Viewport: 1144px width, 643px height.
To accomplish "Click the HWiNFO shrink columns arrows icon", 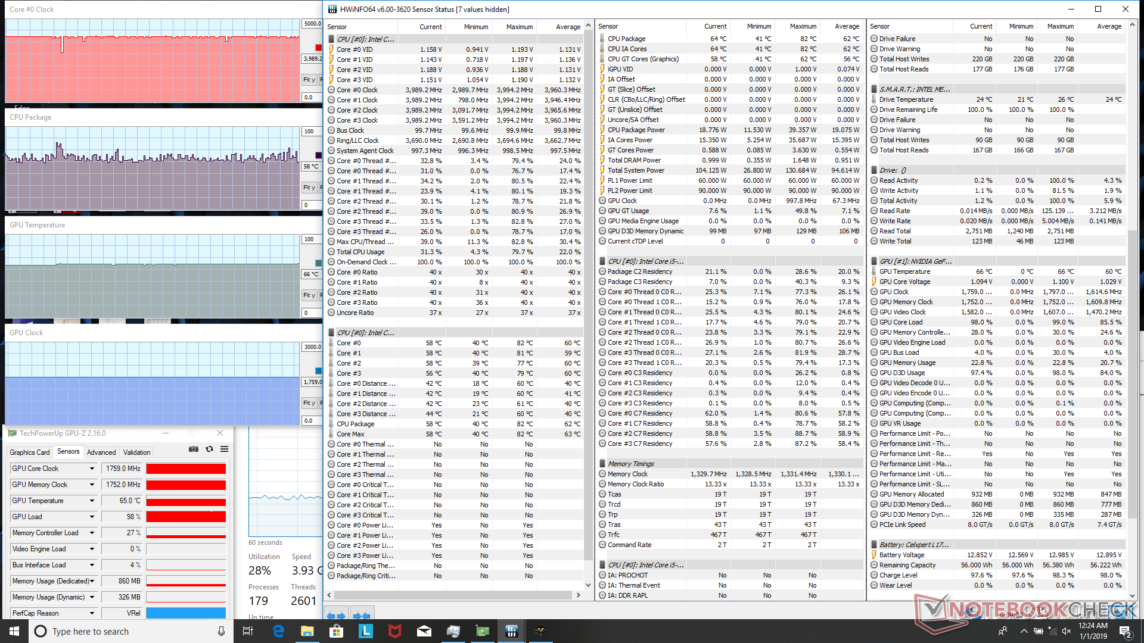I will pyautogui.click(x=361, y=616).
